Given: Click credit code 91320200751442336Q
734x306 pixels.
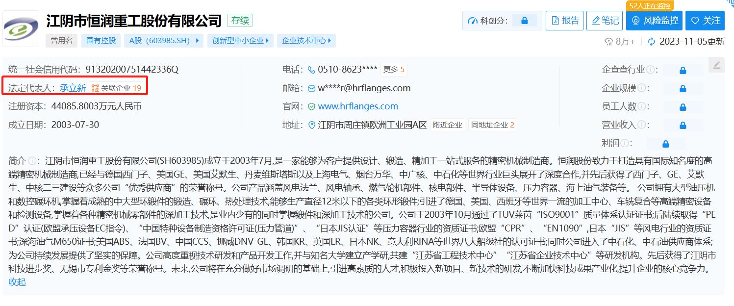Looking at the screenshot, I should tap(132, 70).
